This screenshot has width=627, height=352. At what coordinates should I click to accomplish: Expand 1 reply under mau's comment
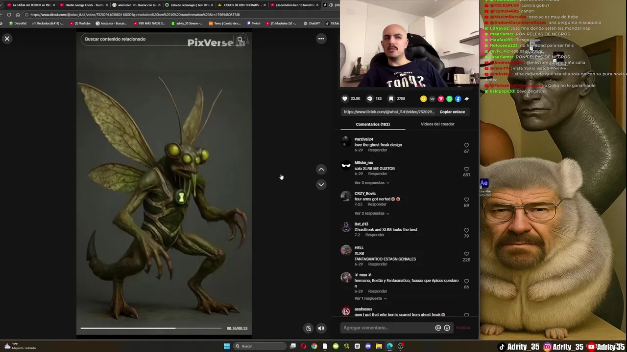pos(371,298)
